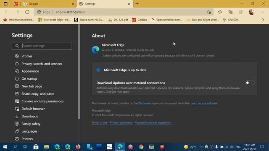Follow the Chromium link
This screenshot has width=269, height=151.
[x=145, y=103]
